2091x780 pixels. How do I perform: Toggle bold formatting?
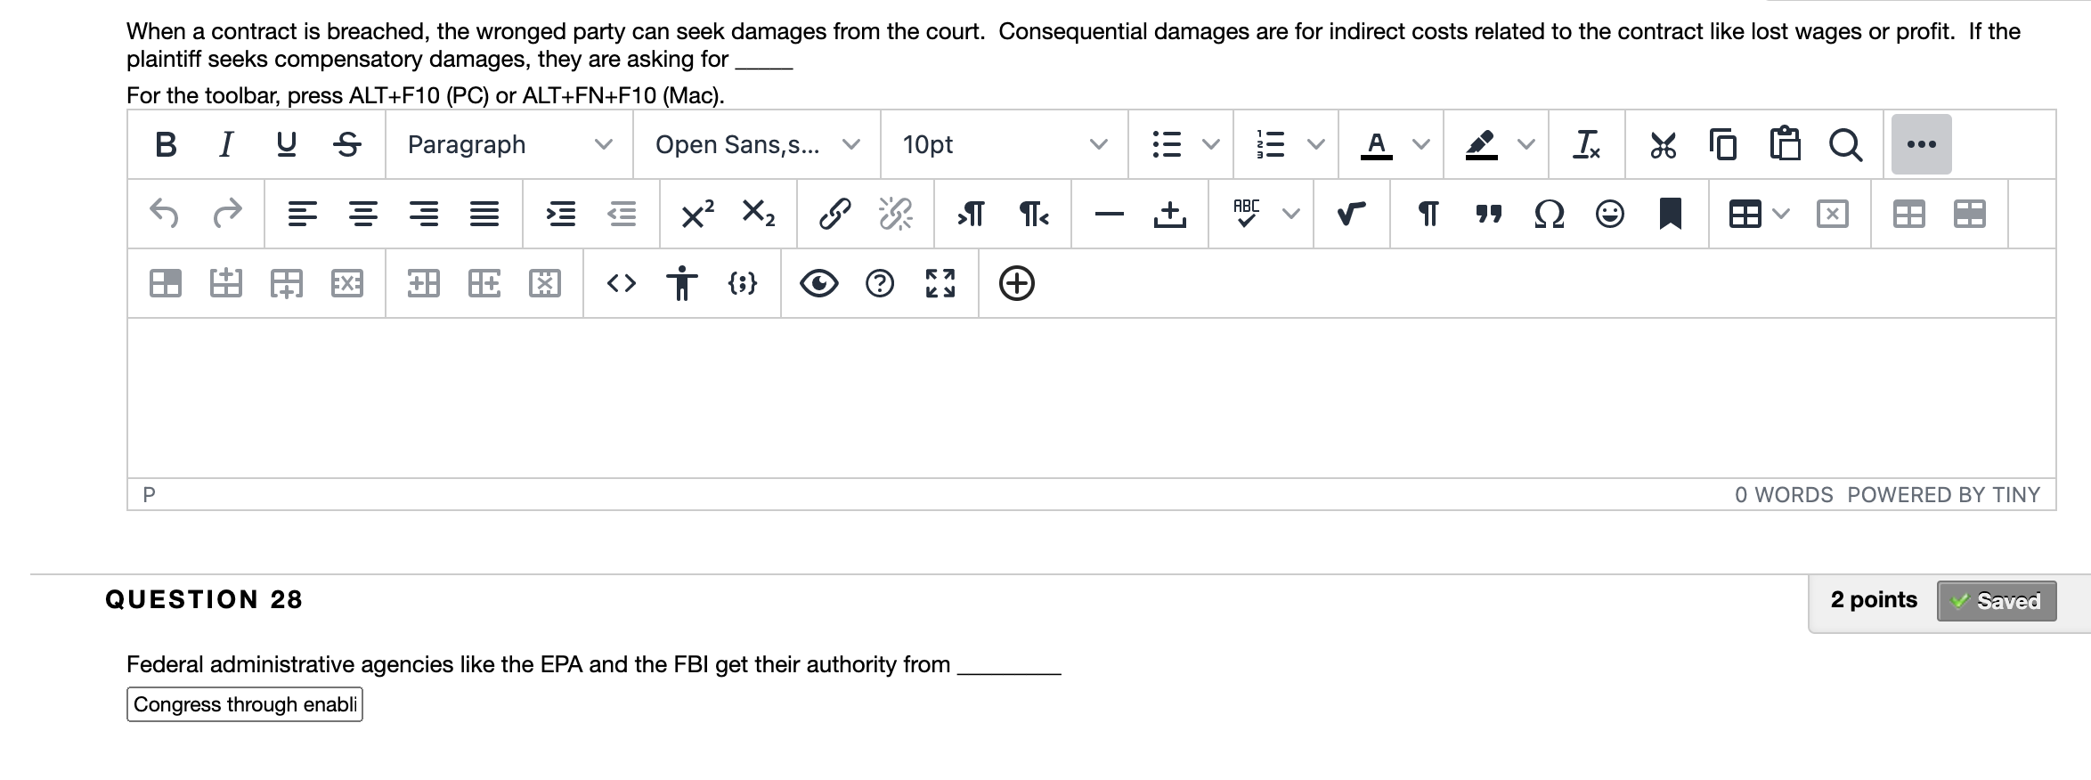tap(166, 144)
